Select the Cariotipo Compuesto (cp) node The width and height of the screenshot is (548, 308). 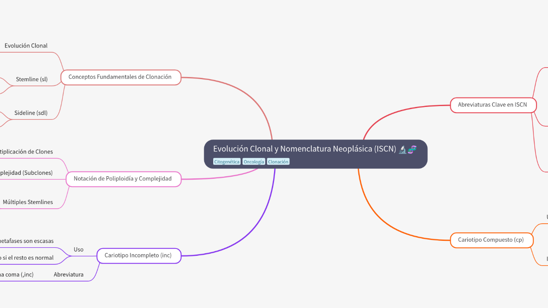491,240
